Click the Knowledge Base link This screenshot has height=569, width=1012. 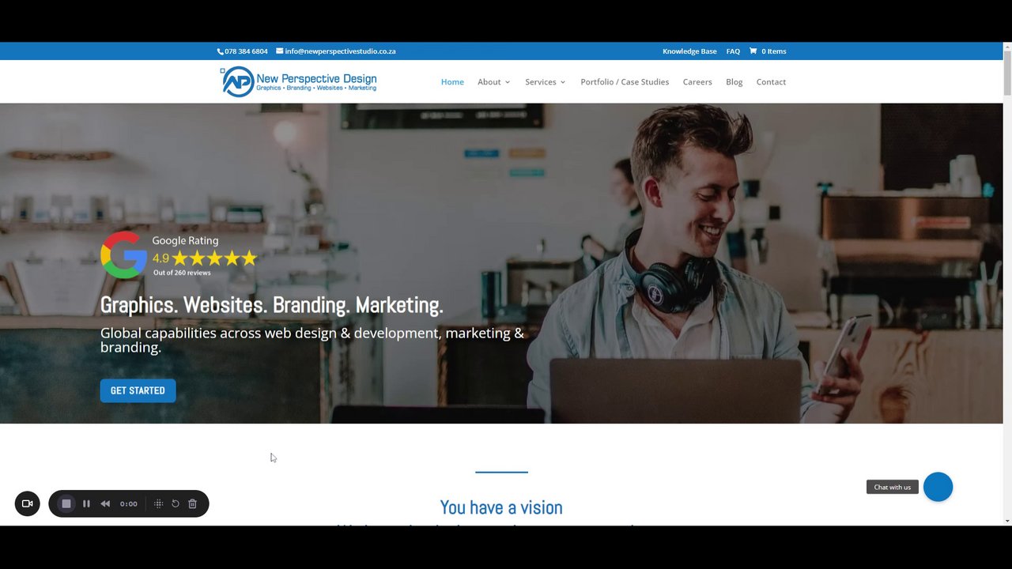689,51
